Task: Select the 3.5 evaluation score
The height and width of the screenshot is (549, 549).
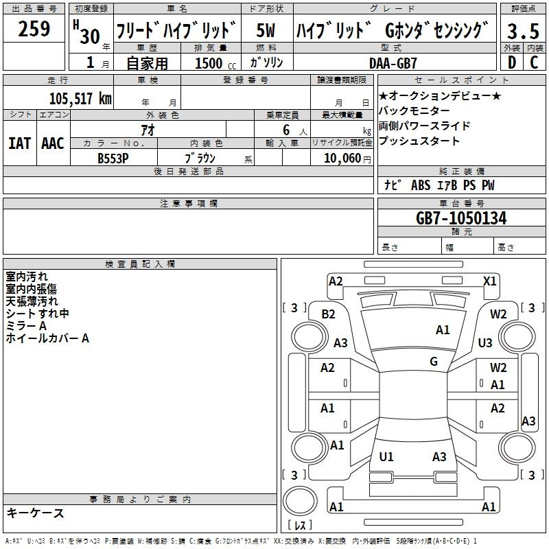Action: point(524,30)
